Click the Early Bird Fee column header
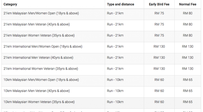The height and width of the screenshot is (112, 203). click(x=159, y=4)
